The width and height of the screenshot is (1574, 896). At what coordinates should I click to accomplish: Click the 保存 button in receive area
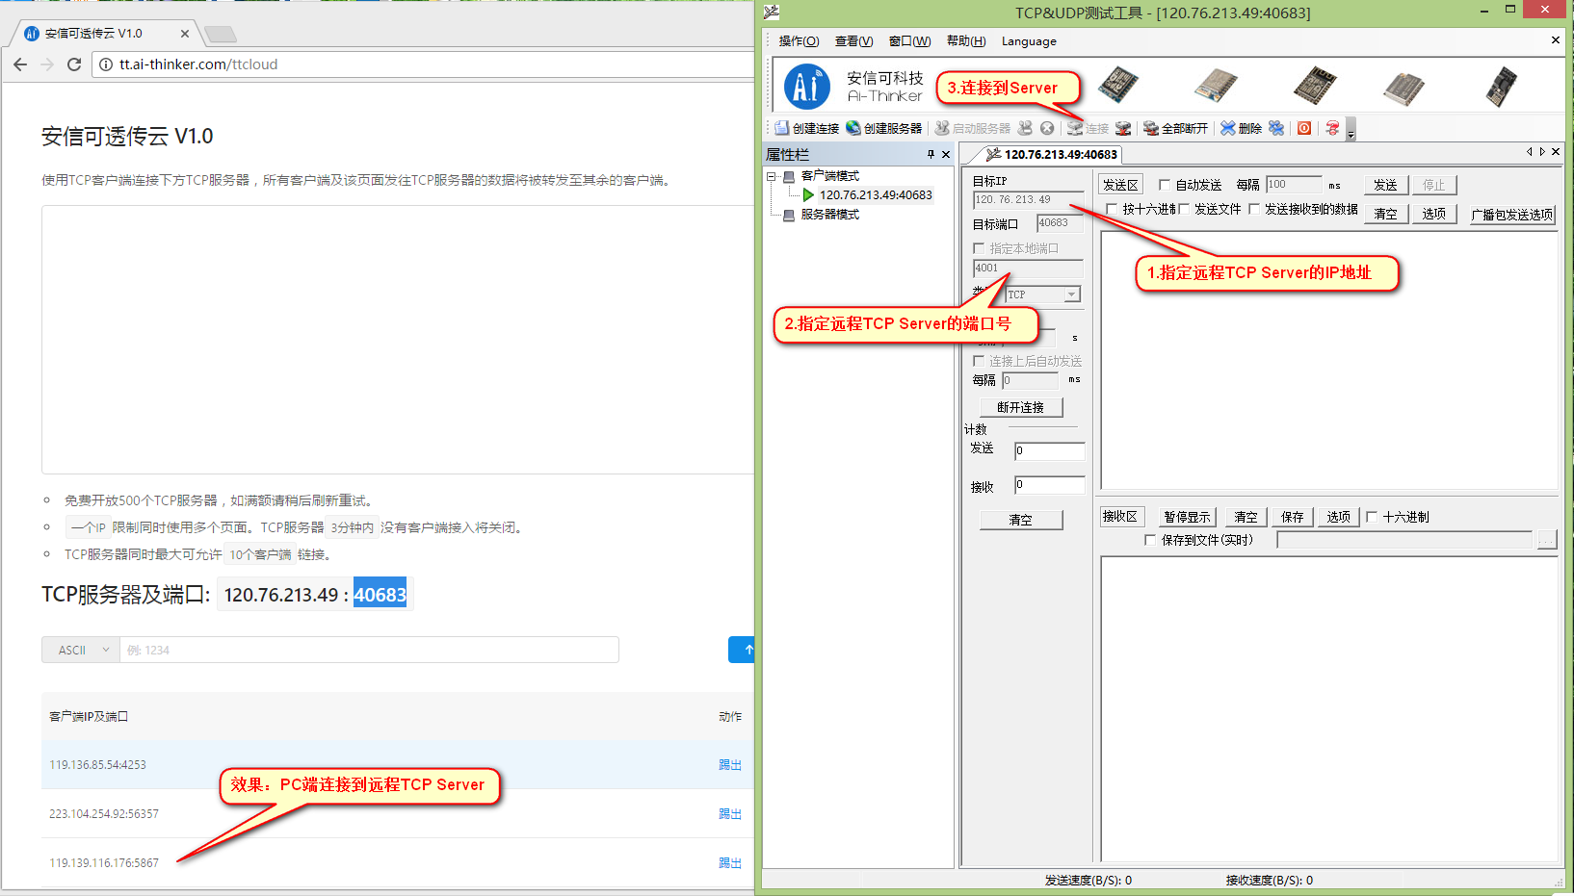point(1293,517)
